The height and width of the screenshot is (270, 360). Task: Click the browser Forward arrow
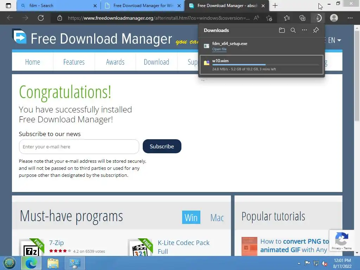pyautogui.click(x=25, y=18)
